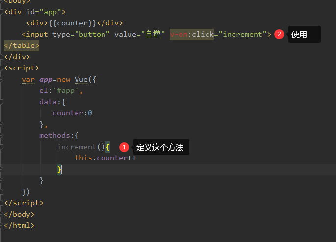
Task: Fold the data:{ object block
Action: [1, 102]
